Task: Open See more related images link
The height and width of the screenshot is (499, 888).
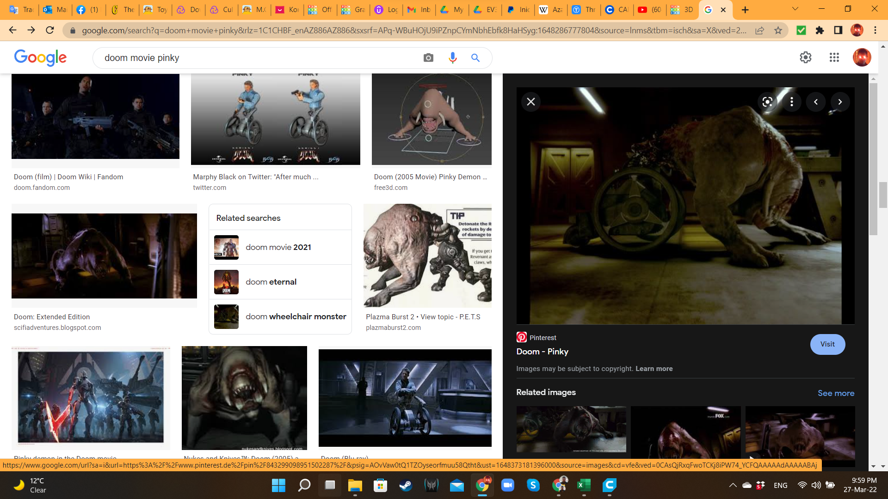Action: pos(836,393)
